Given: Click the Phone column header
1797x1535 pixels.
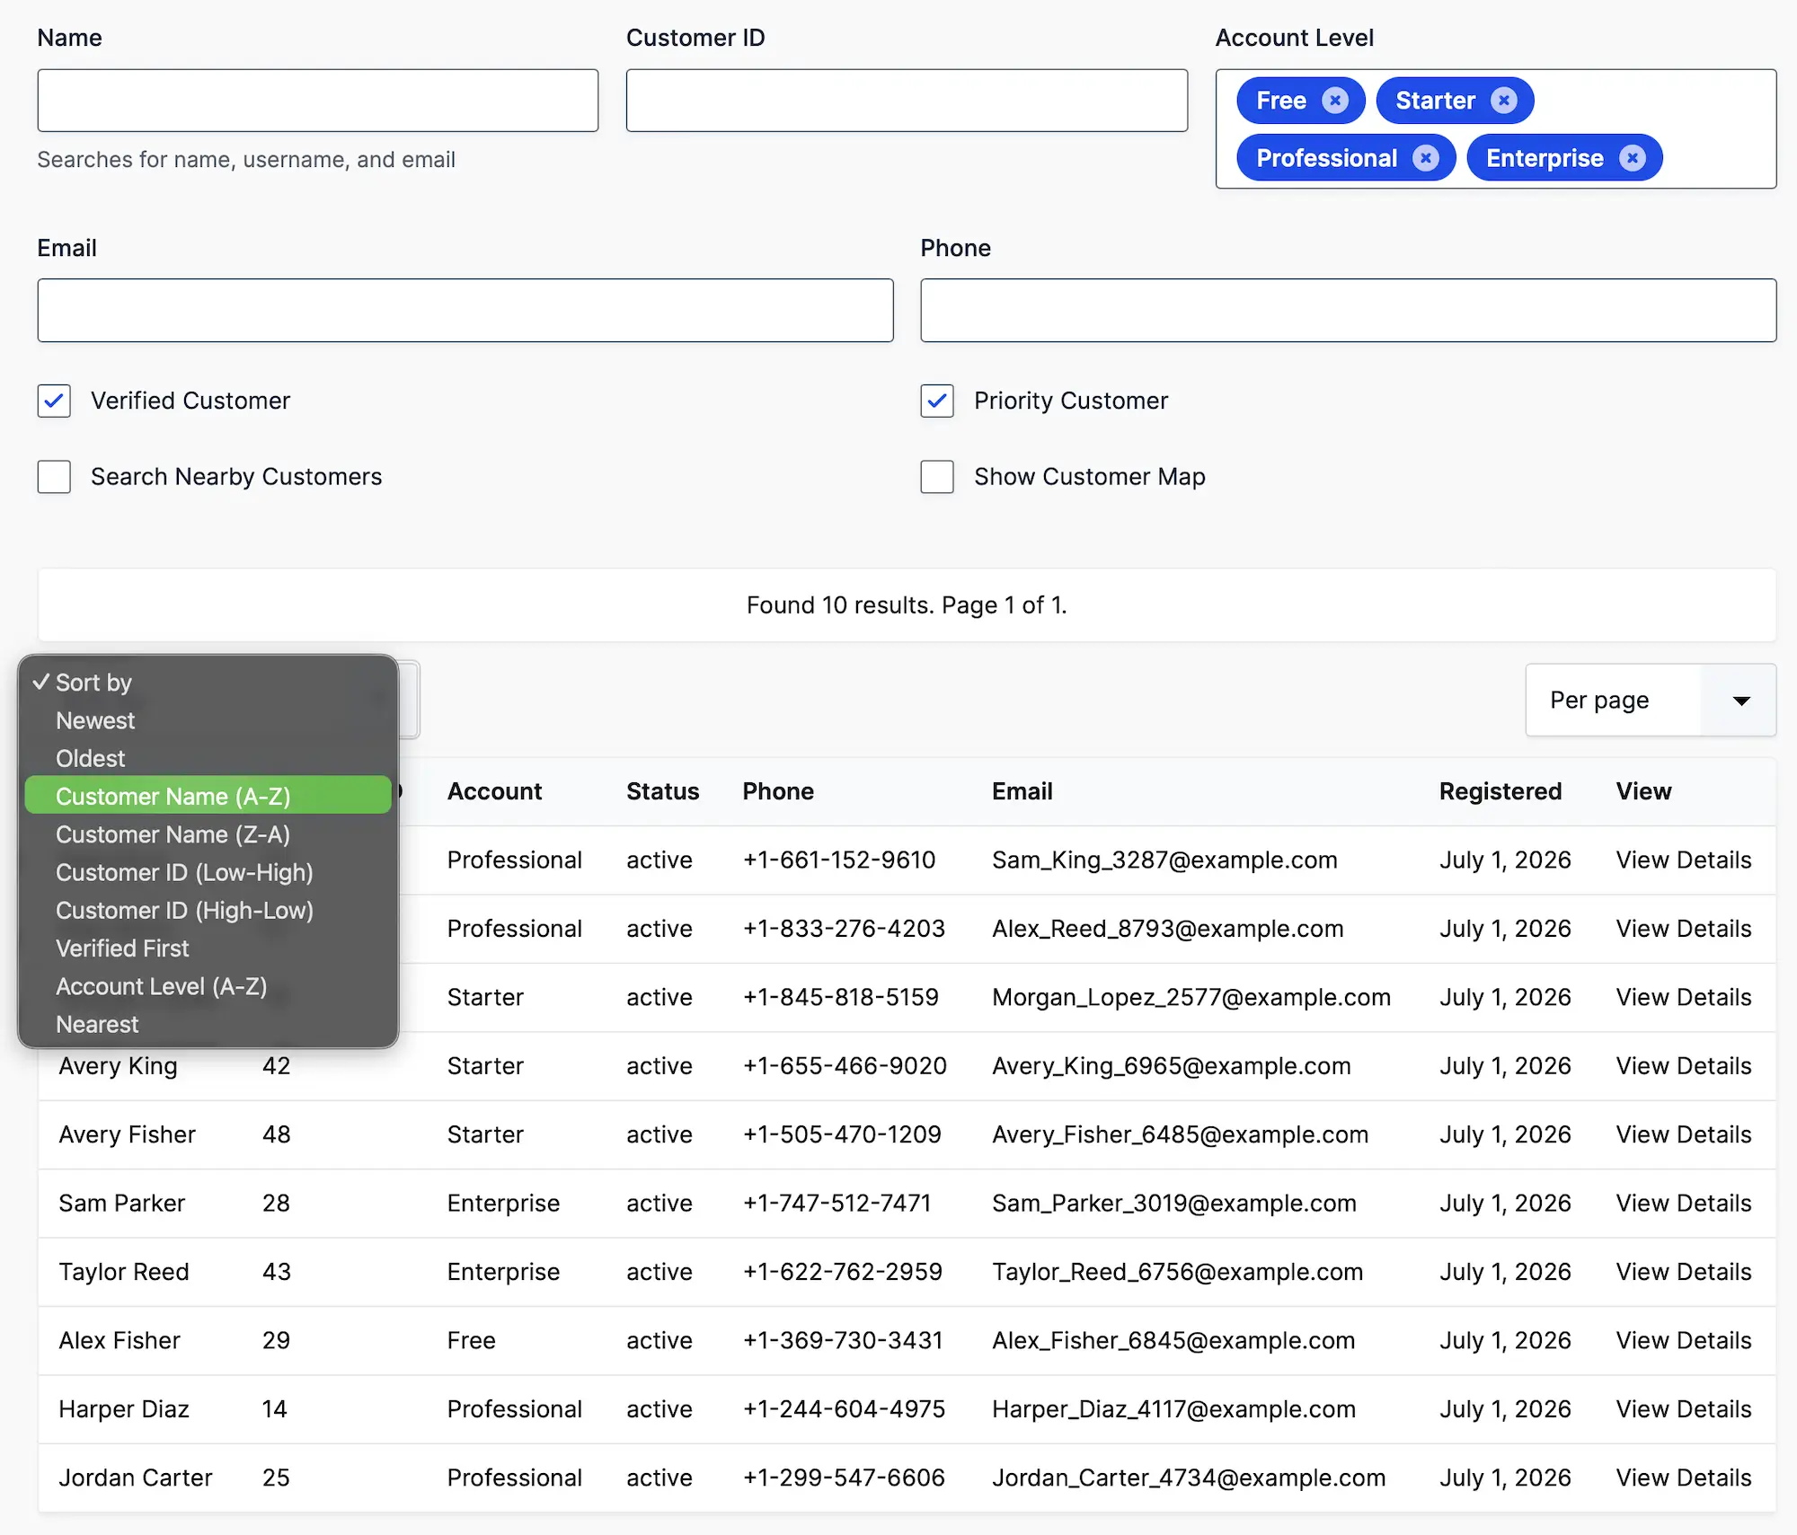Looking at the screenshot, I should [778, 791].
